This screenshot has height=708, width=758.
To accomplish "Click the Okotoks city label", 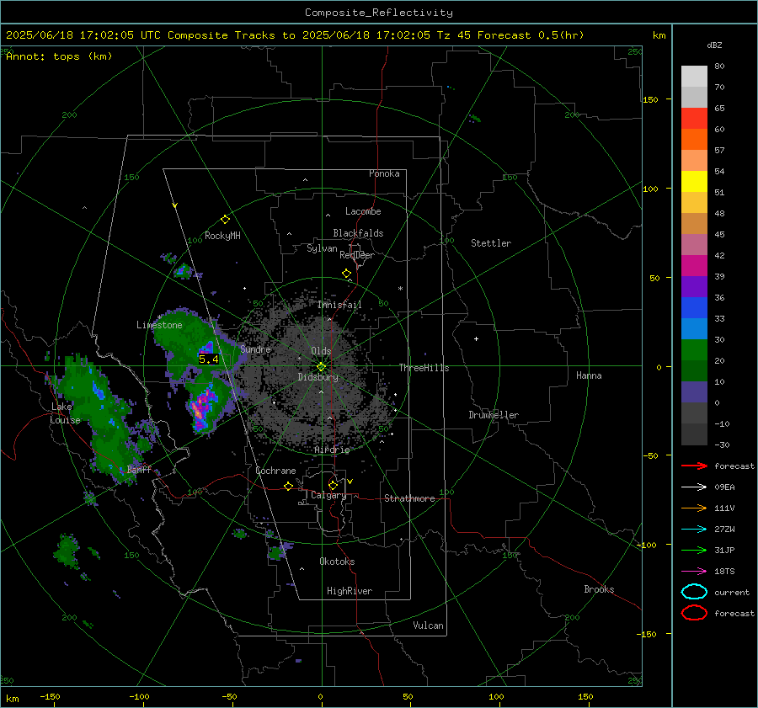I will point(337,562).
